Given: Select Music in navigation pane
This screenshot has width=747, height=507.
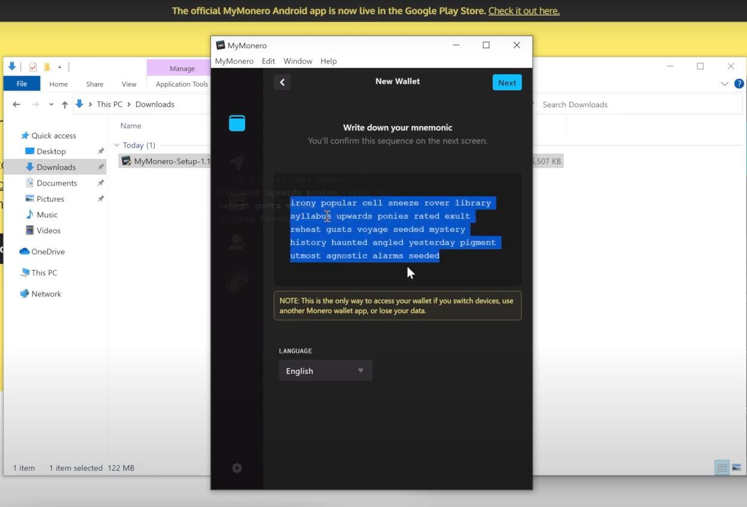Looking at the screenshot, I should (47, 214).
